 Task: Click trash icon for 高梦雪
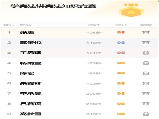(146, 114)
